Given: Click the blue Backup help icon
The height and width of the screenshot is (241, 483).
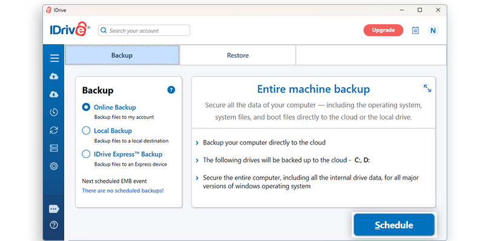Looking at the screenshot, I should 171,90.
